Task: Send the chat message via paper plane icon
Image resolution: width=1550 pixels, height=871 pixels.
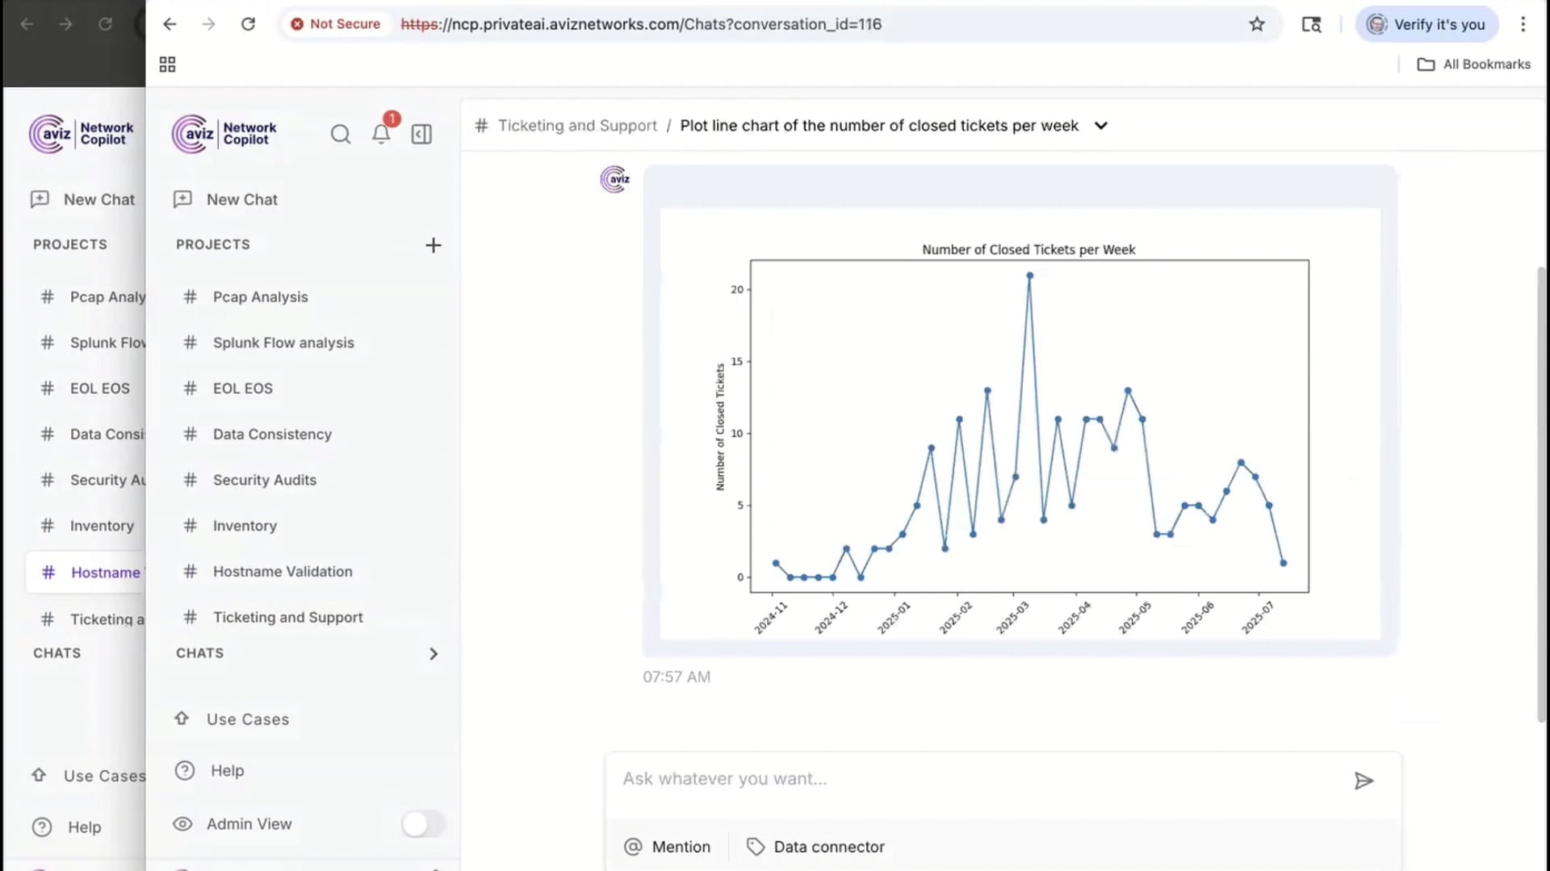Action: (1364, 781)
